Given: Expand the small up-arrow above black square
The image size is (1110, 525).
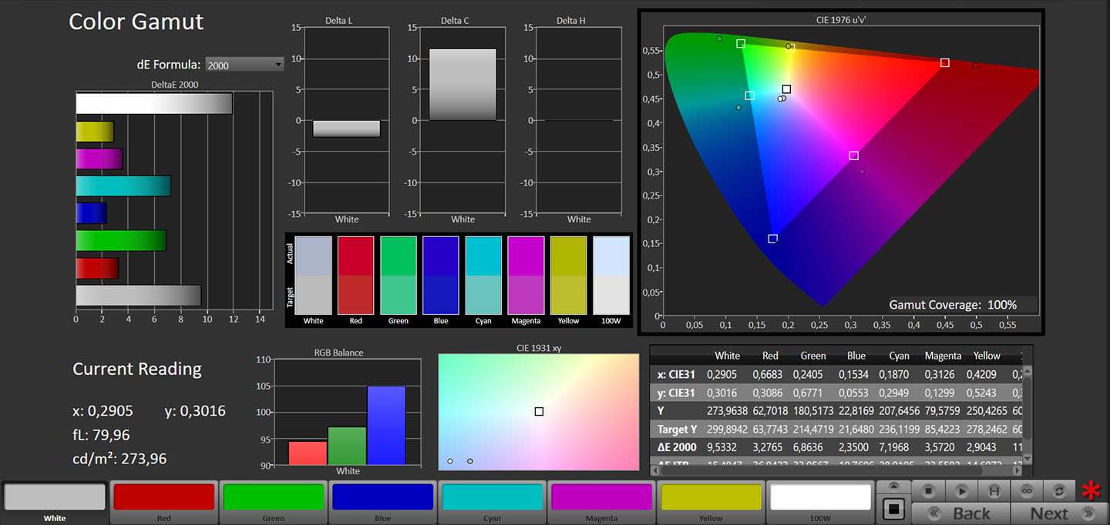Looking at the screenshot, I should pos(893,487).
